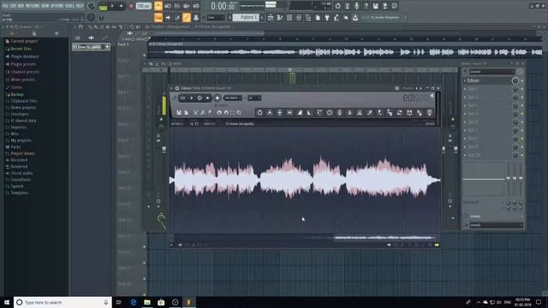Screen dimensions: 548x308
Task: Open the Pattern 1 selector
Action: coord(246,17)
